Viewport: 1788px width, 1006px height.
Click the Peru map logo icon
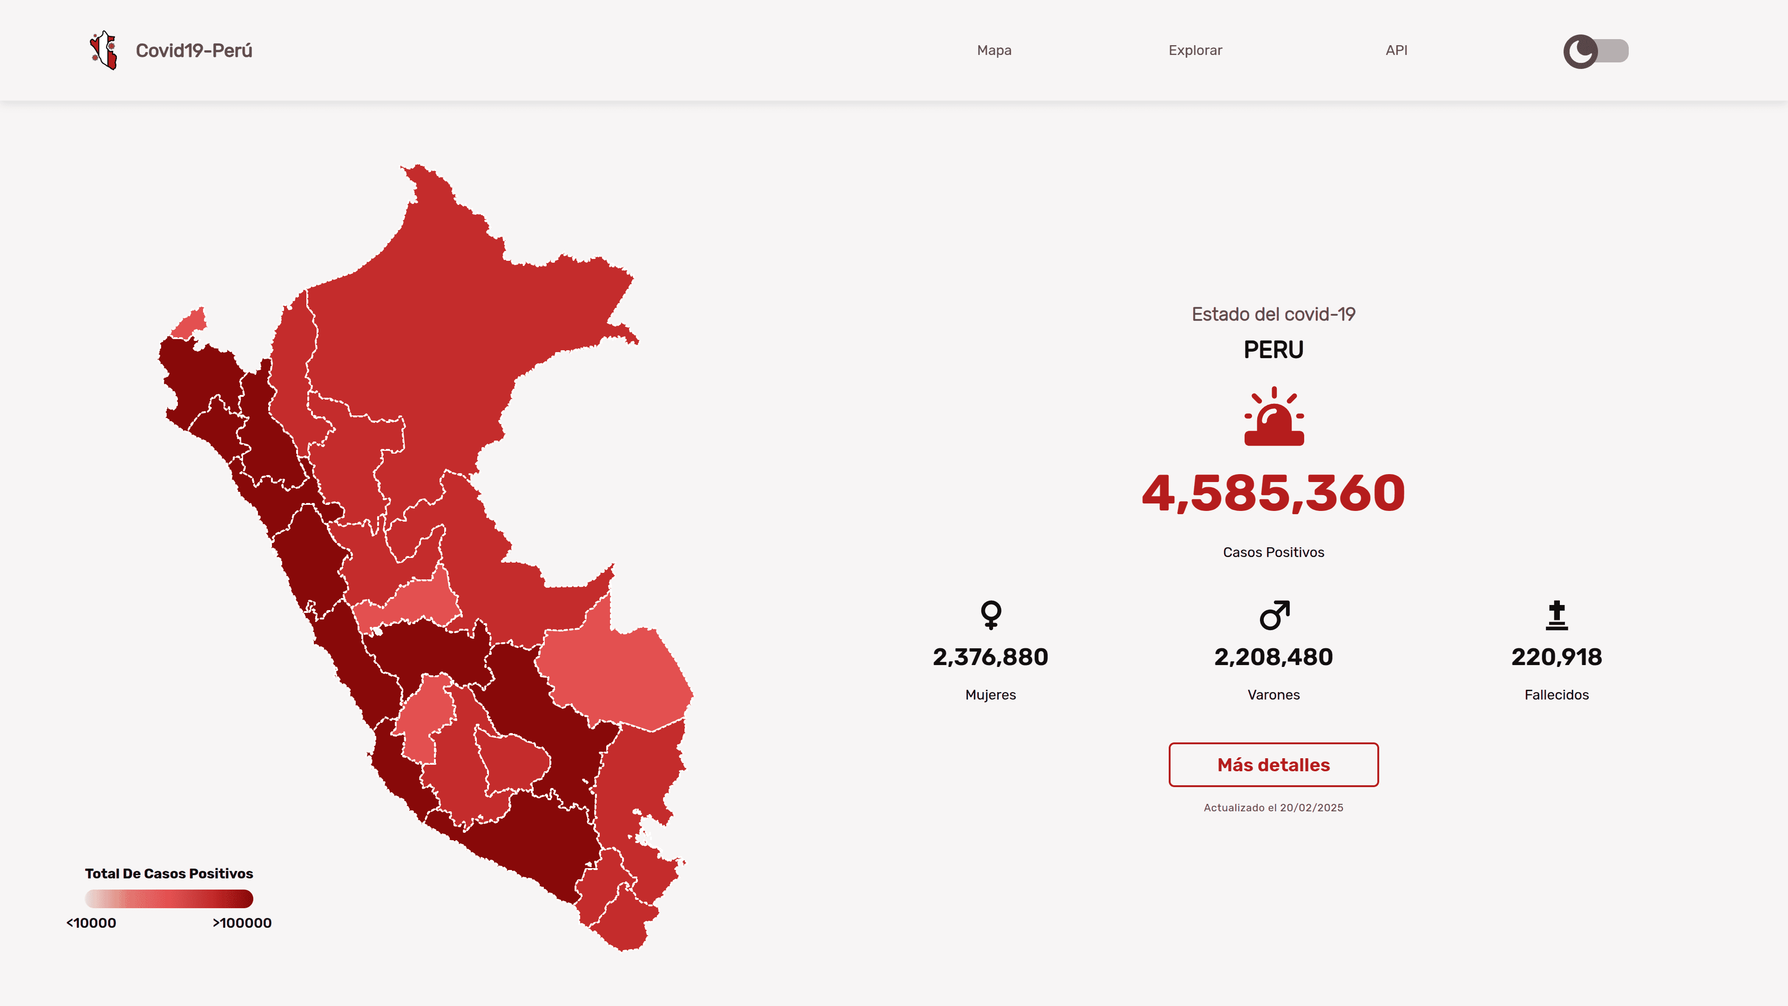coord(103,50)
